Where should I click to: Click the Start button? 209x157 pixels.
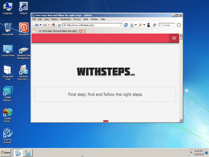click(x=6, y=153)
